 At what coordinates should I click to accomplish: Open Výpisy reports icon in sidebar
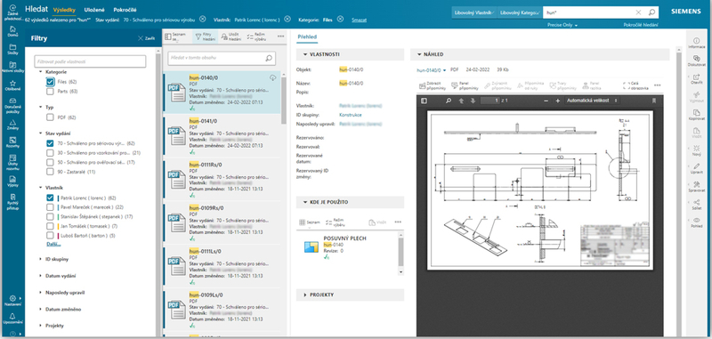(12, 181)
